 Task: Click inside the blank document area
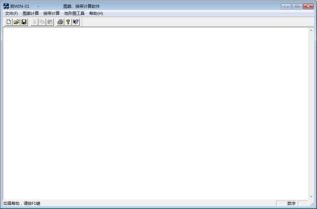pyautogui.click(x=156, y=113)
